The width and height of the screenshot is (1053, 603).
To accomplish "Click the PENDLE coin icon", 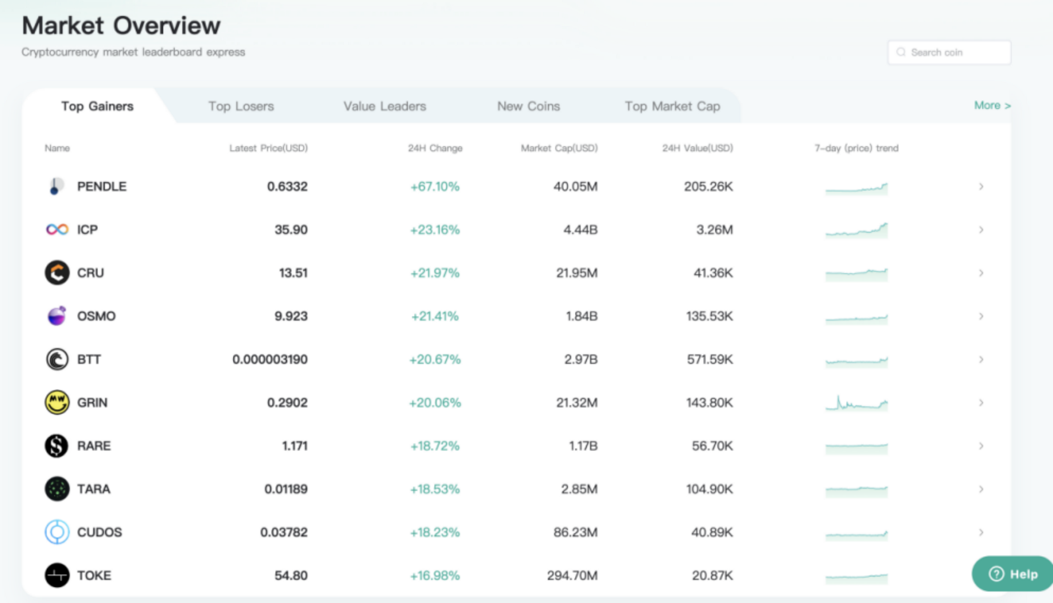I will pos(56,187).
